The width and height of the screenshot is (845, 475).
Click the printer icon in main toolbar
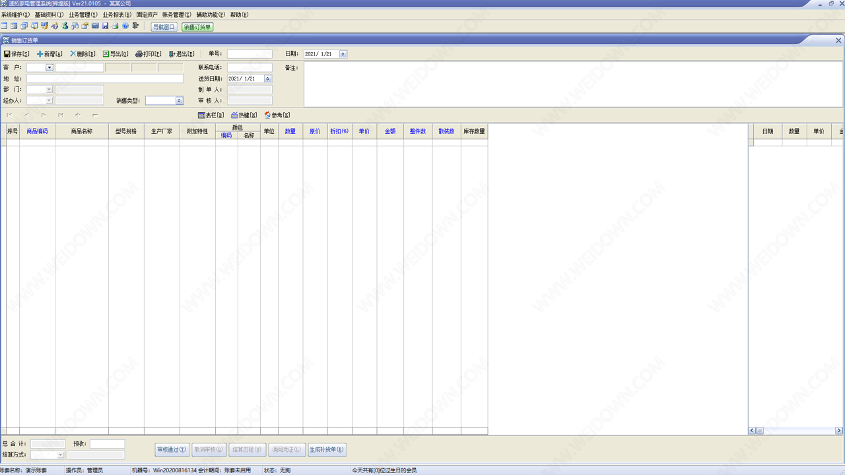(x=116, y=26)
